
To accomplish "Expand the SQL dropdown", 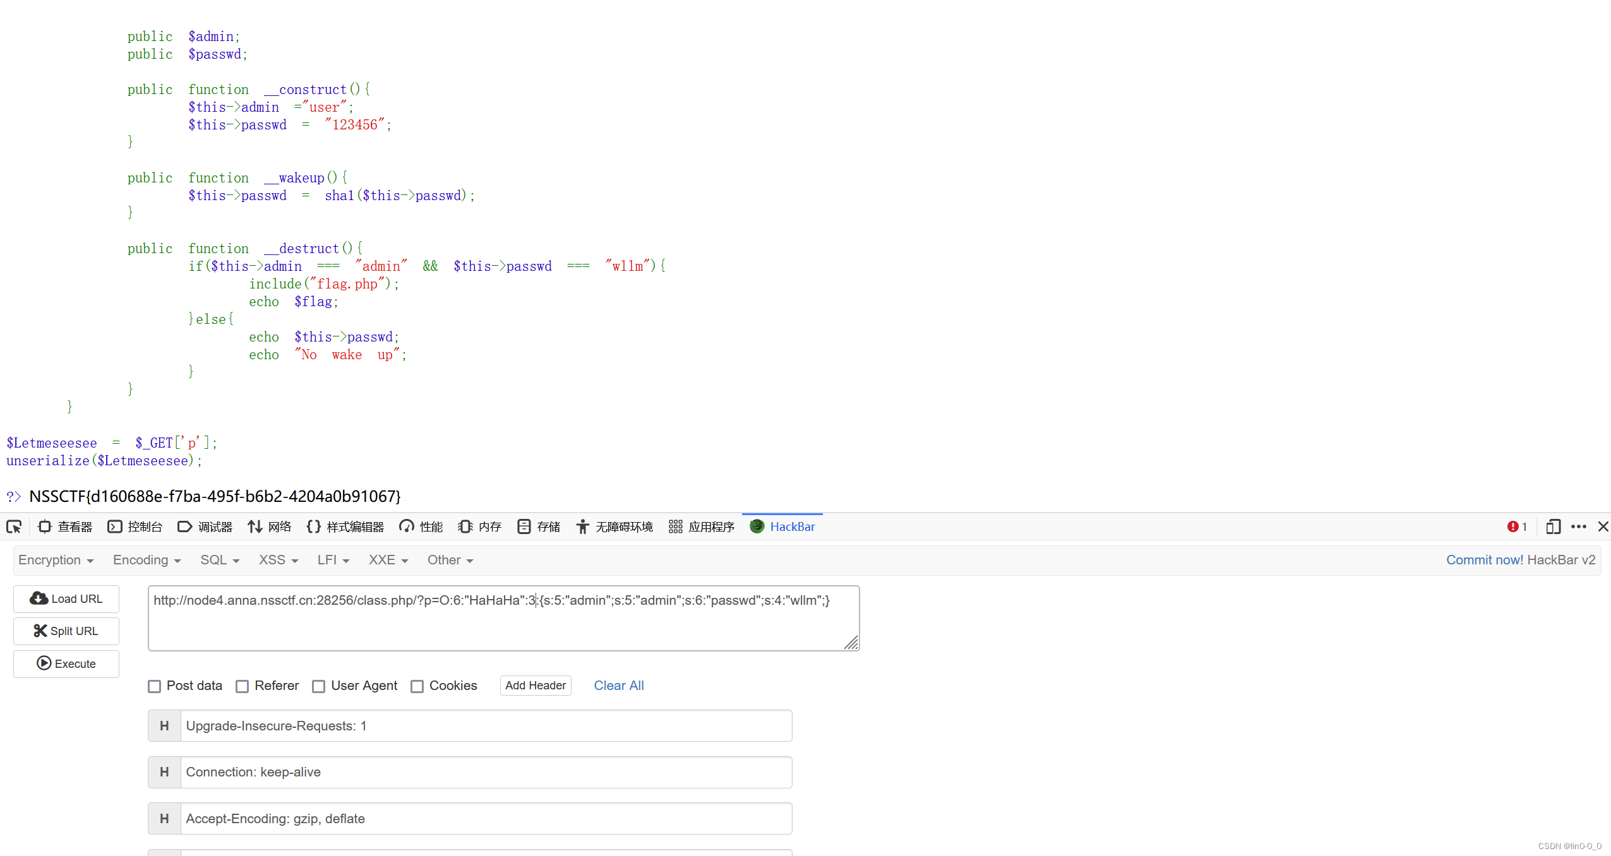I will click(x=220, y=560).
